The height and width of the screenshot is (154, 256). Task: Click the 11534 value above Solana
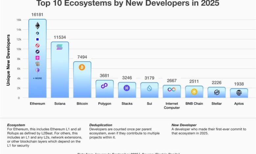click(x=59, y=37)
